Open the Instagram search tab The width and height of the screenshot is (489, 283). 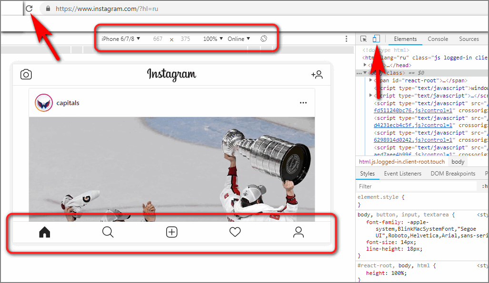[x=108, y=232]
